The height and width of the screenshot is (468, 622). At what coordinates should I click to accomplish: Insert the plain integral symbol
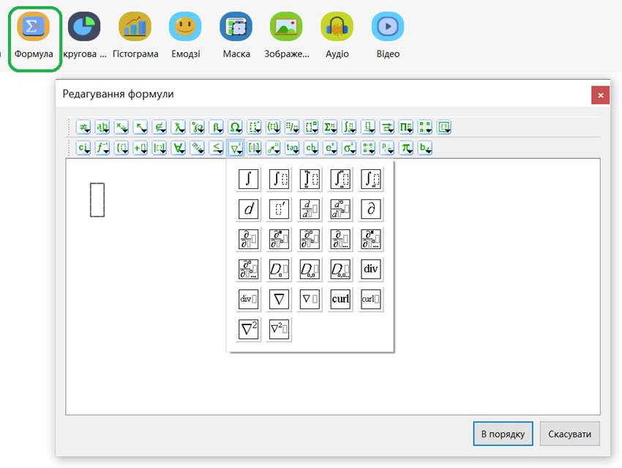pyautogui.click(x=249, y=179)
